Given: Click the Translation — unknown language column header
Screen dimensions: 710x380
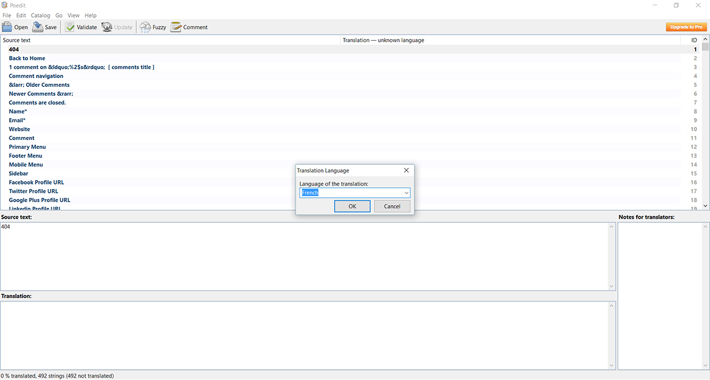Looking at the screenshot, I should [x=511, y=40].
